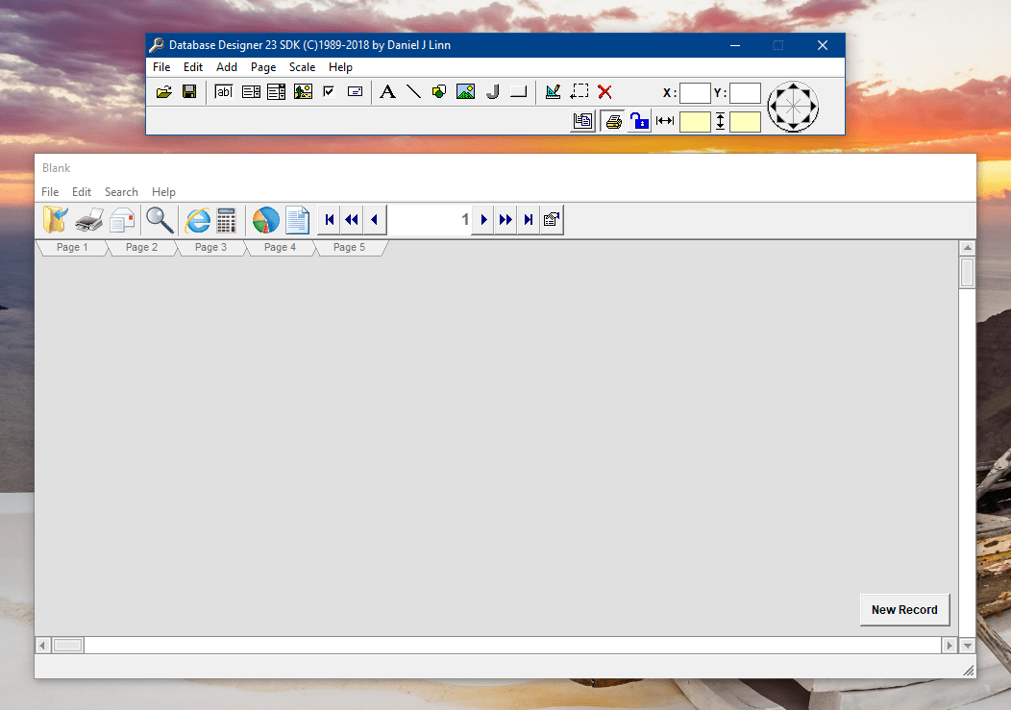Click the open folder icon in Designer toolbar

[164, 92]
